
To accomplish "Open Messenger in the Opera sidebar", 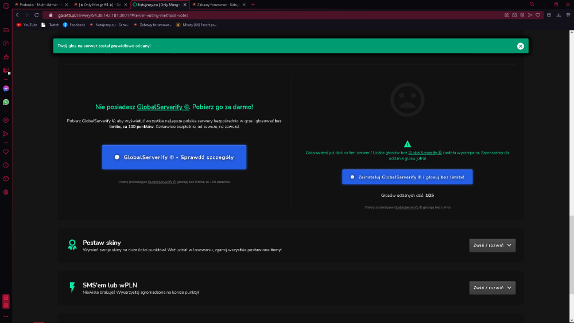I will pos(6,88).
